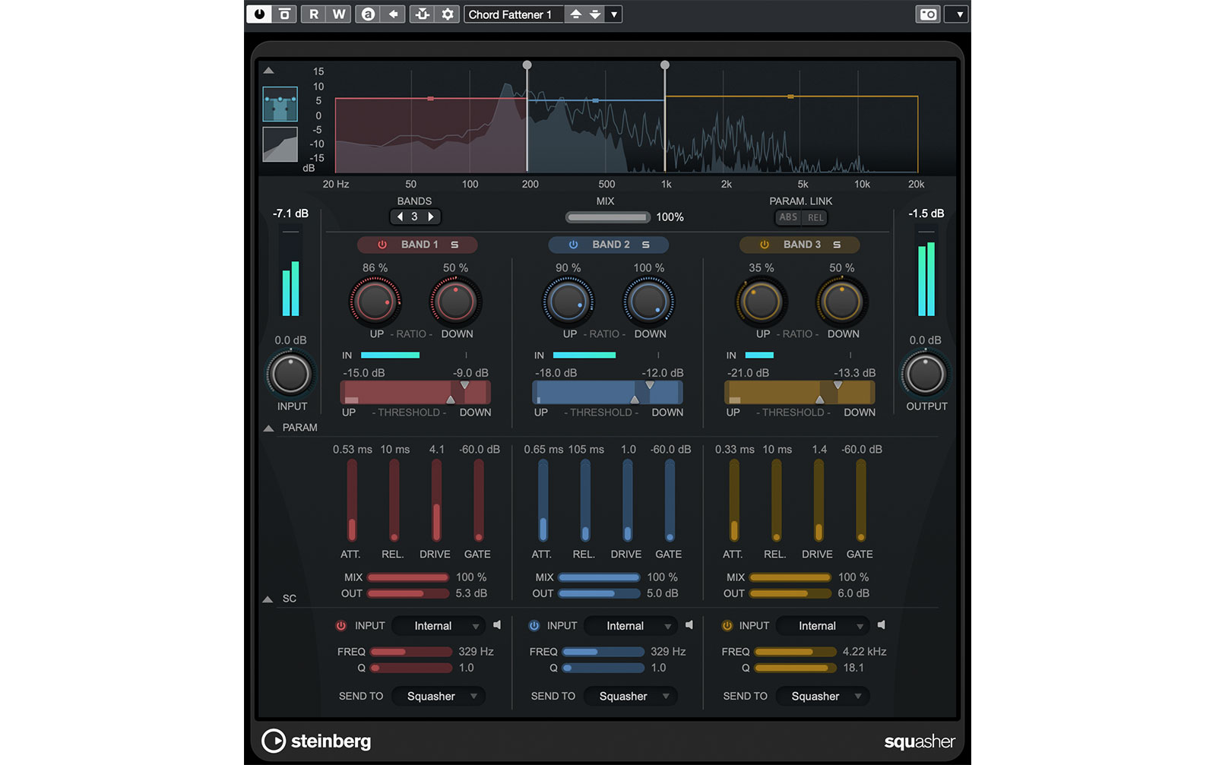This screenshot has width=1216, height=765.
Task: Adjust Band 2 ATT. fader
Action: 543,501
